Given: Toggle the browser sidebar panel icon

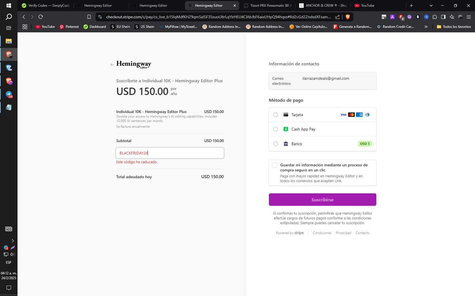Looking at the screenshot, I should (x=443, y=17).
